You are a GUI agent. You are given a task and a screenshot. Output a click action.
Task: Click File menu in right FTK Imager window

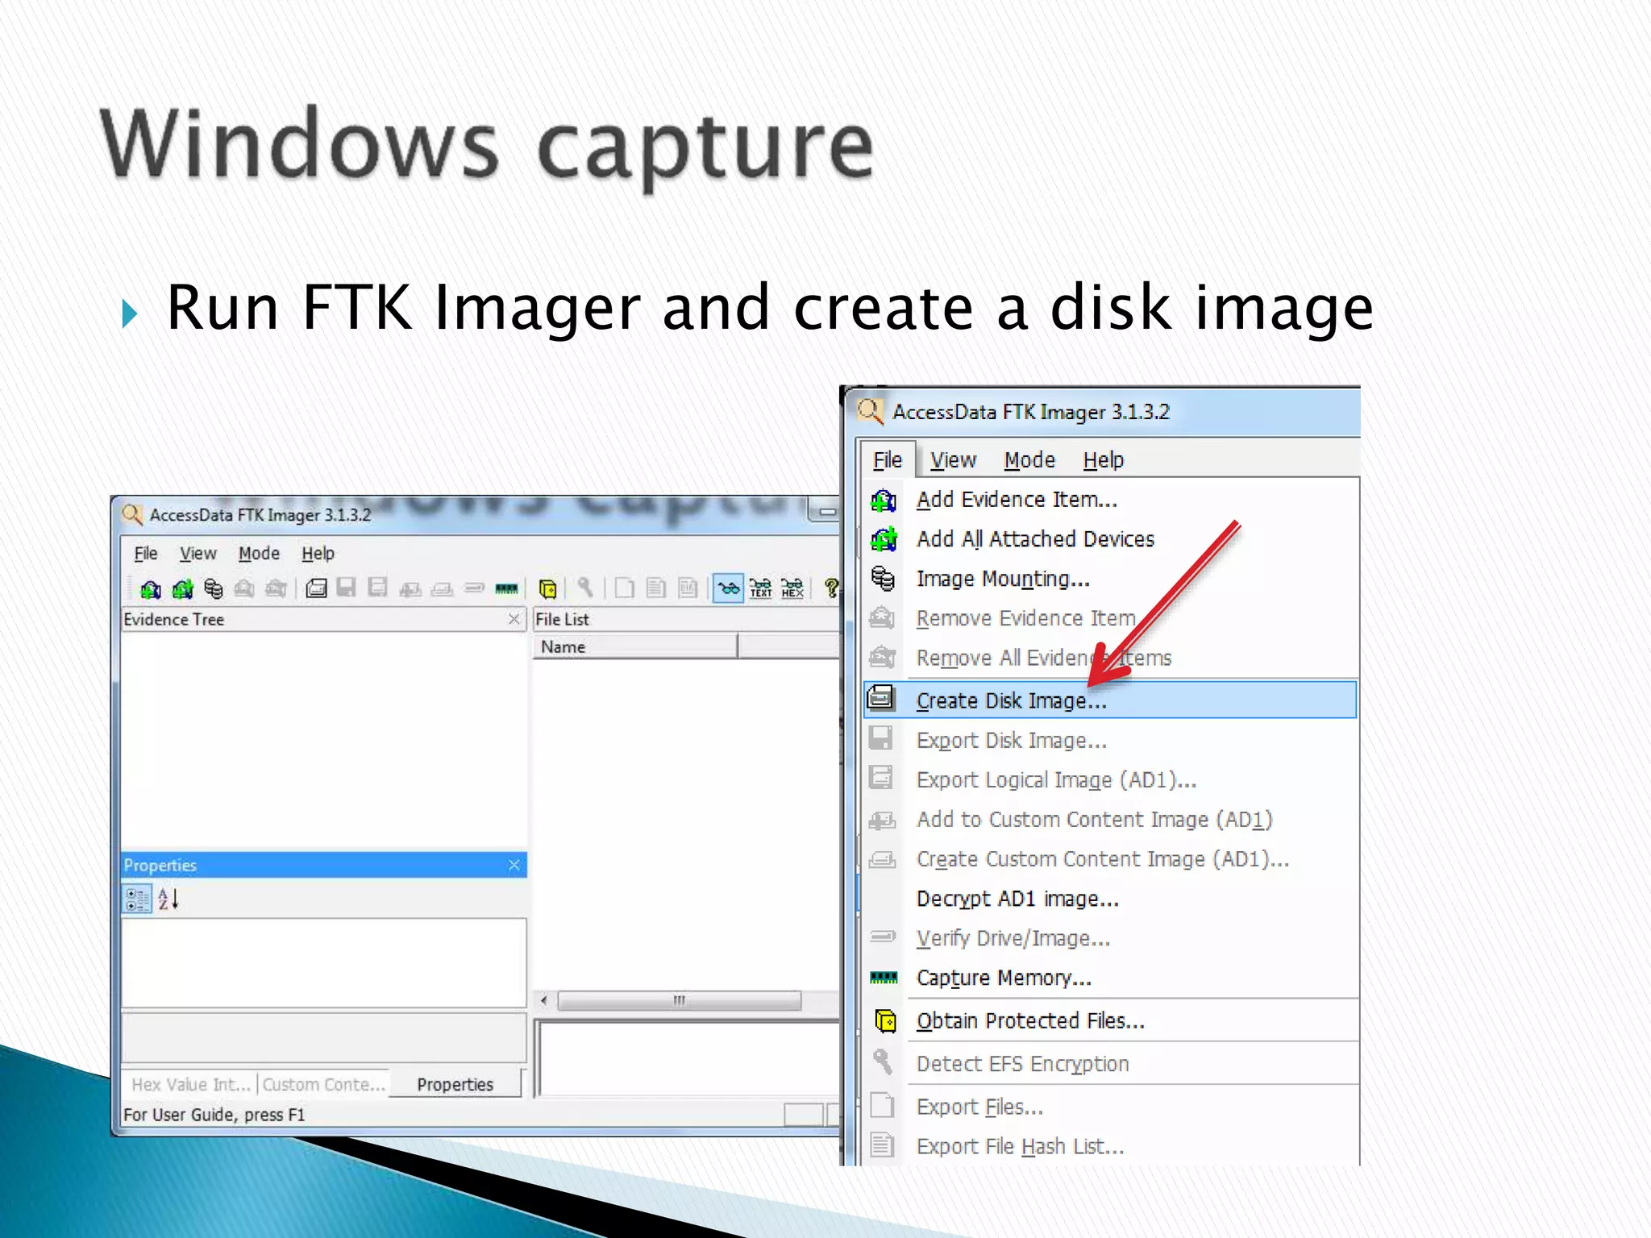click(888, 460)
